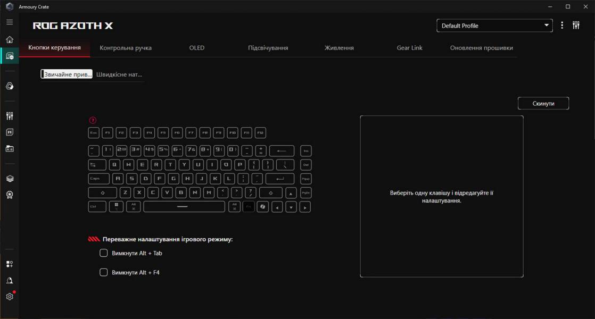Image resolution: width=595 pixels, height=319 pixels.
Task: Click the Скинути reset button
Action: [543, 104]
